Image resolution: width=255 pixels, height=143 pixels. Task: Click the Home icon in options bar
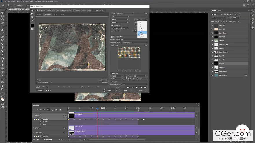tap(3, 5)
